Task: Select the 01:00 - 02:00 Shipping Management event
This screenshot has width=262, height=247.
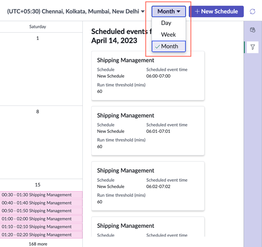Action: coord(41,219)
